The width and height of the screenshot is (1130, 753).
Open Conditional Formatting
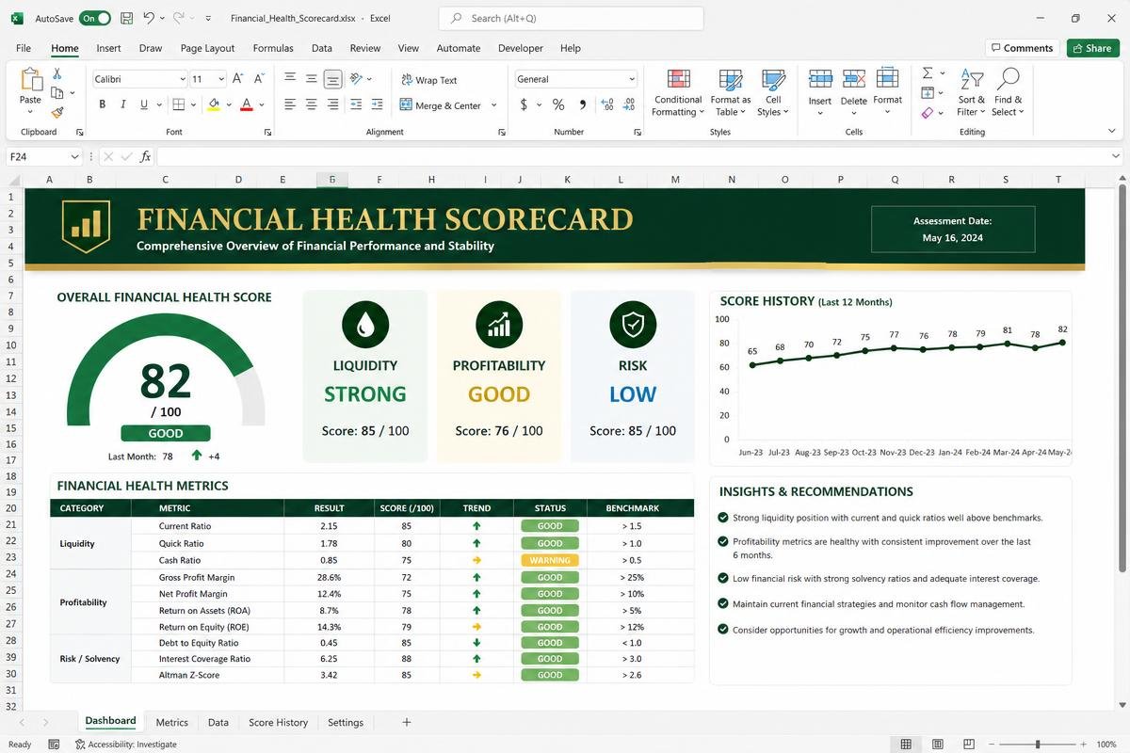pos(678,92)
